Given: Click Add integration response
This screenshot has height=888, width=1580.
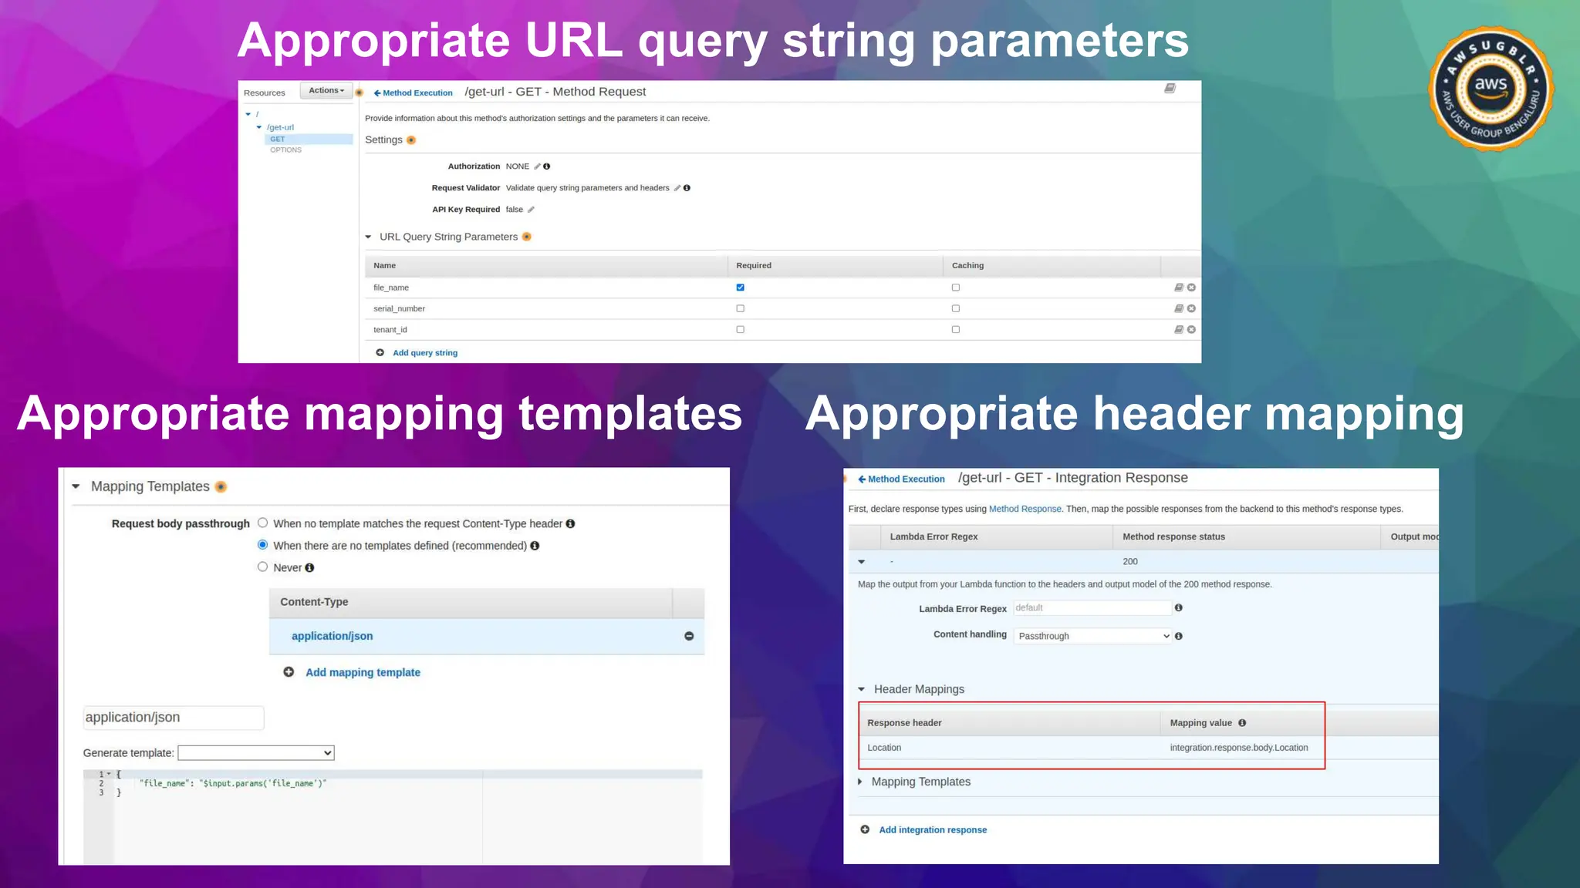Looking at the screenshot, I should [933, 830].
